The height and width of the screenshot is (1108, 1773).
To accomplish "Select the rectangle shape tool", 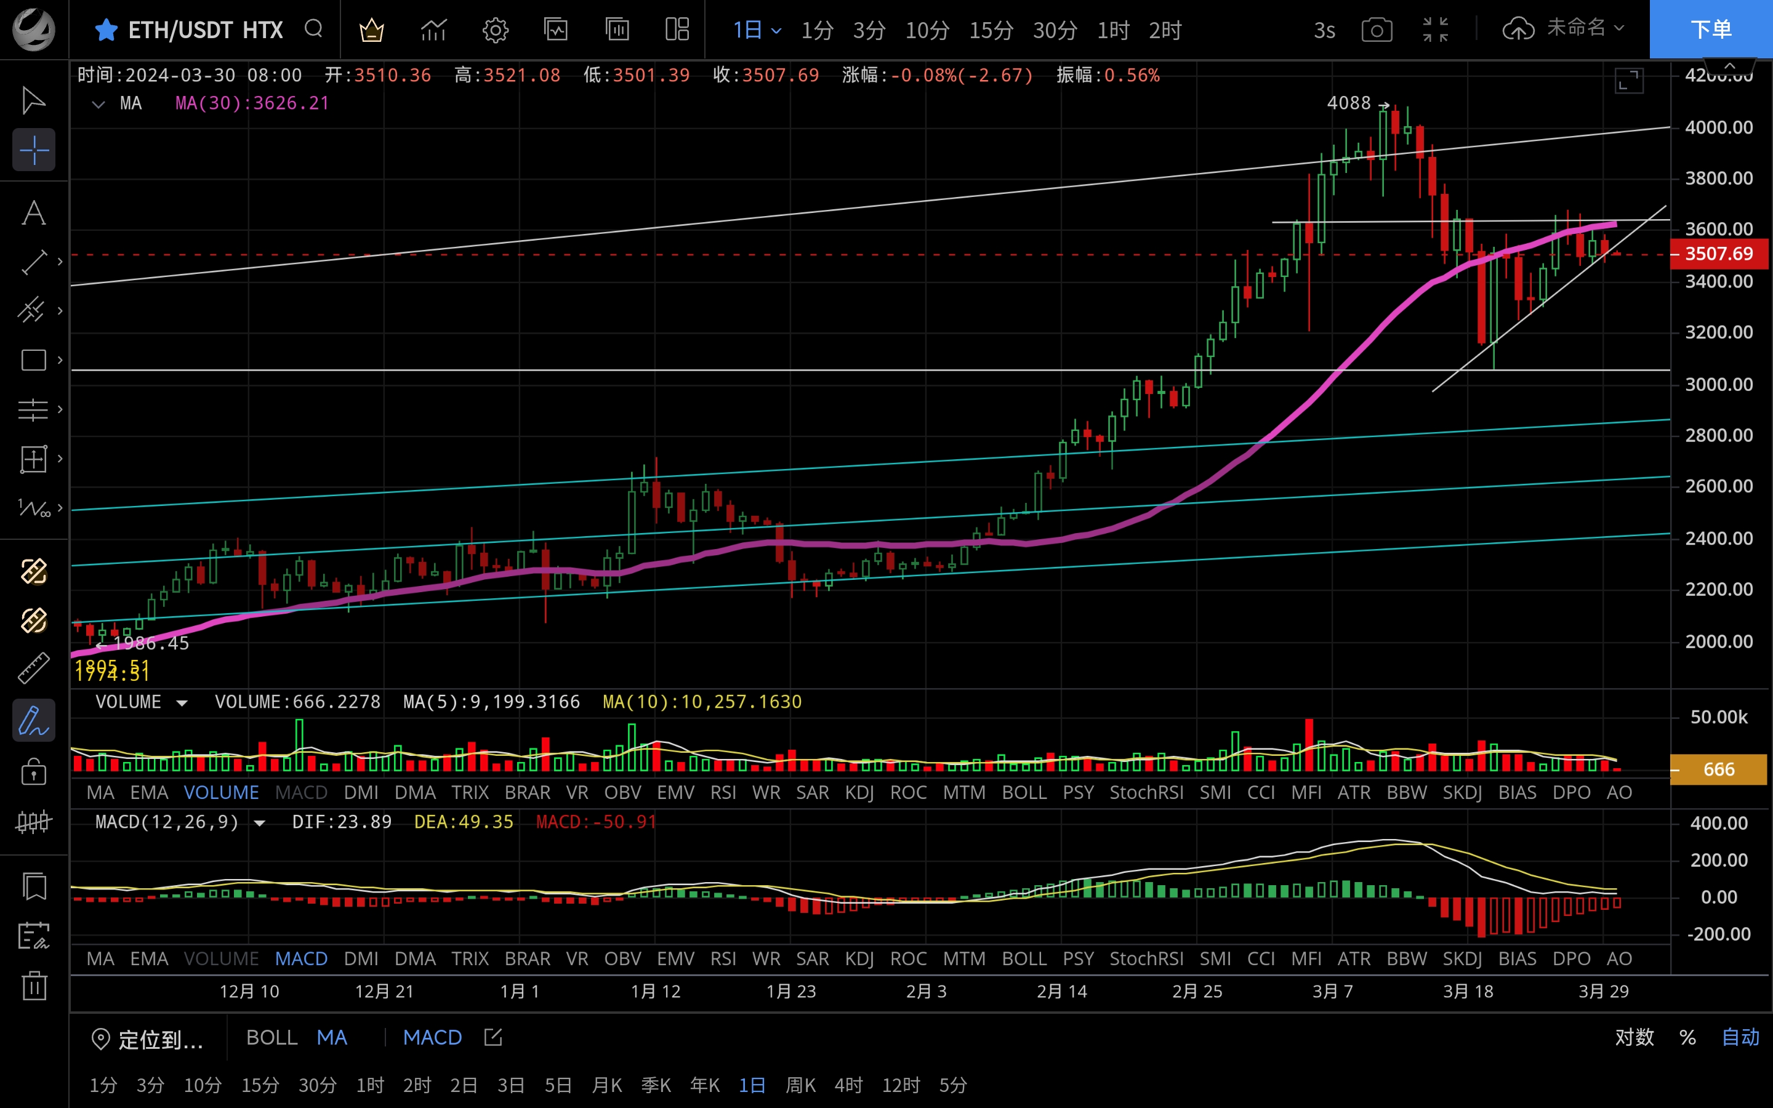I will [x=34, y=360].
